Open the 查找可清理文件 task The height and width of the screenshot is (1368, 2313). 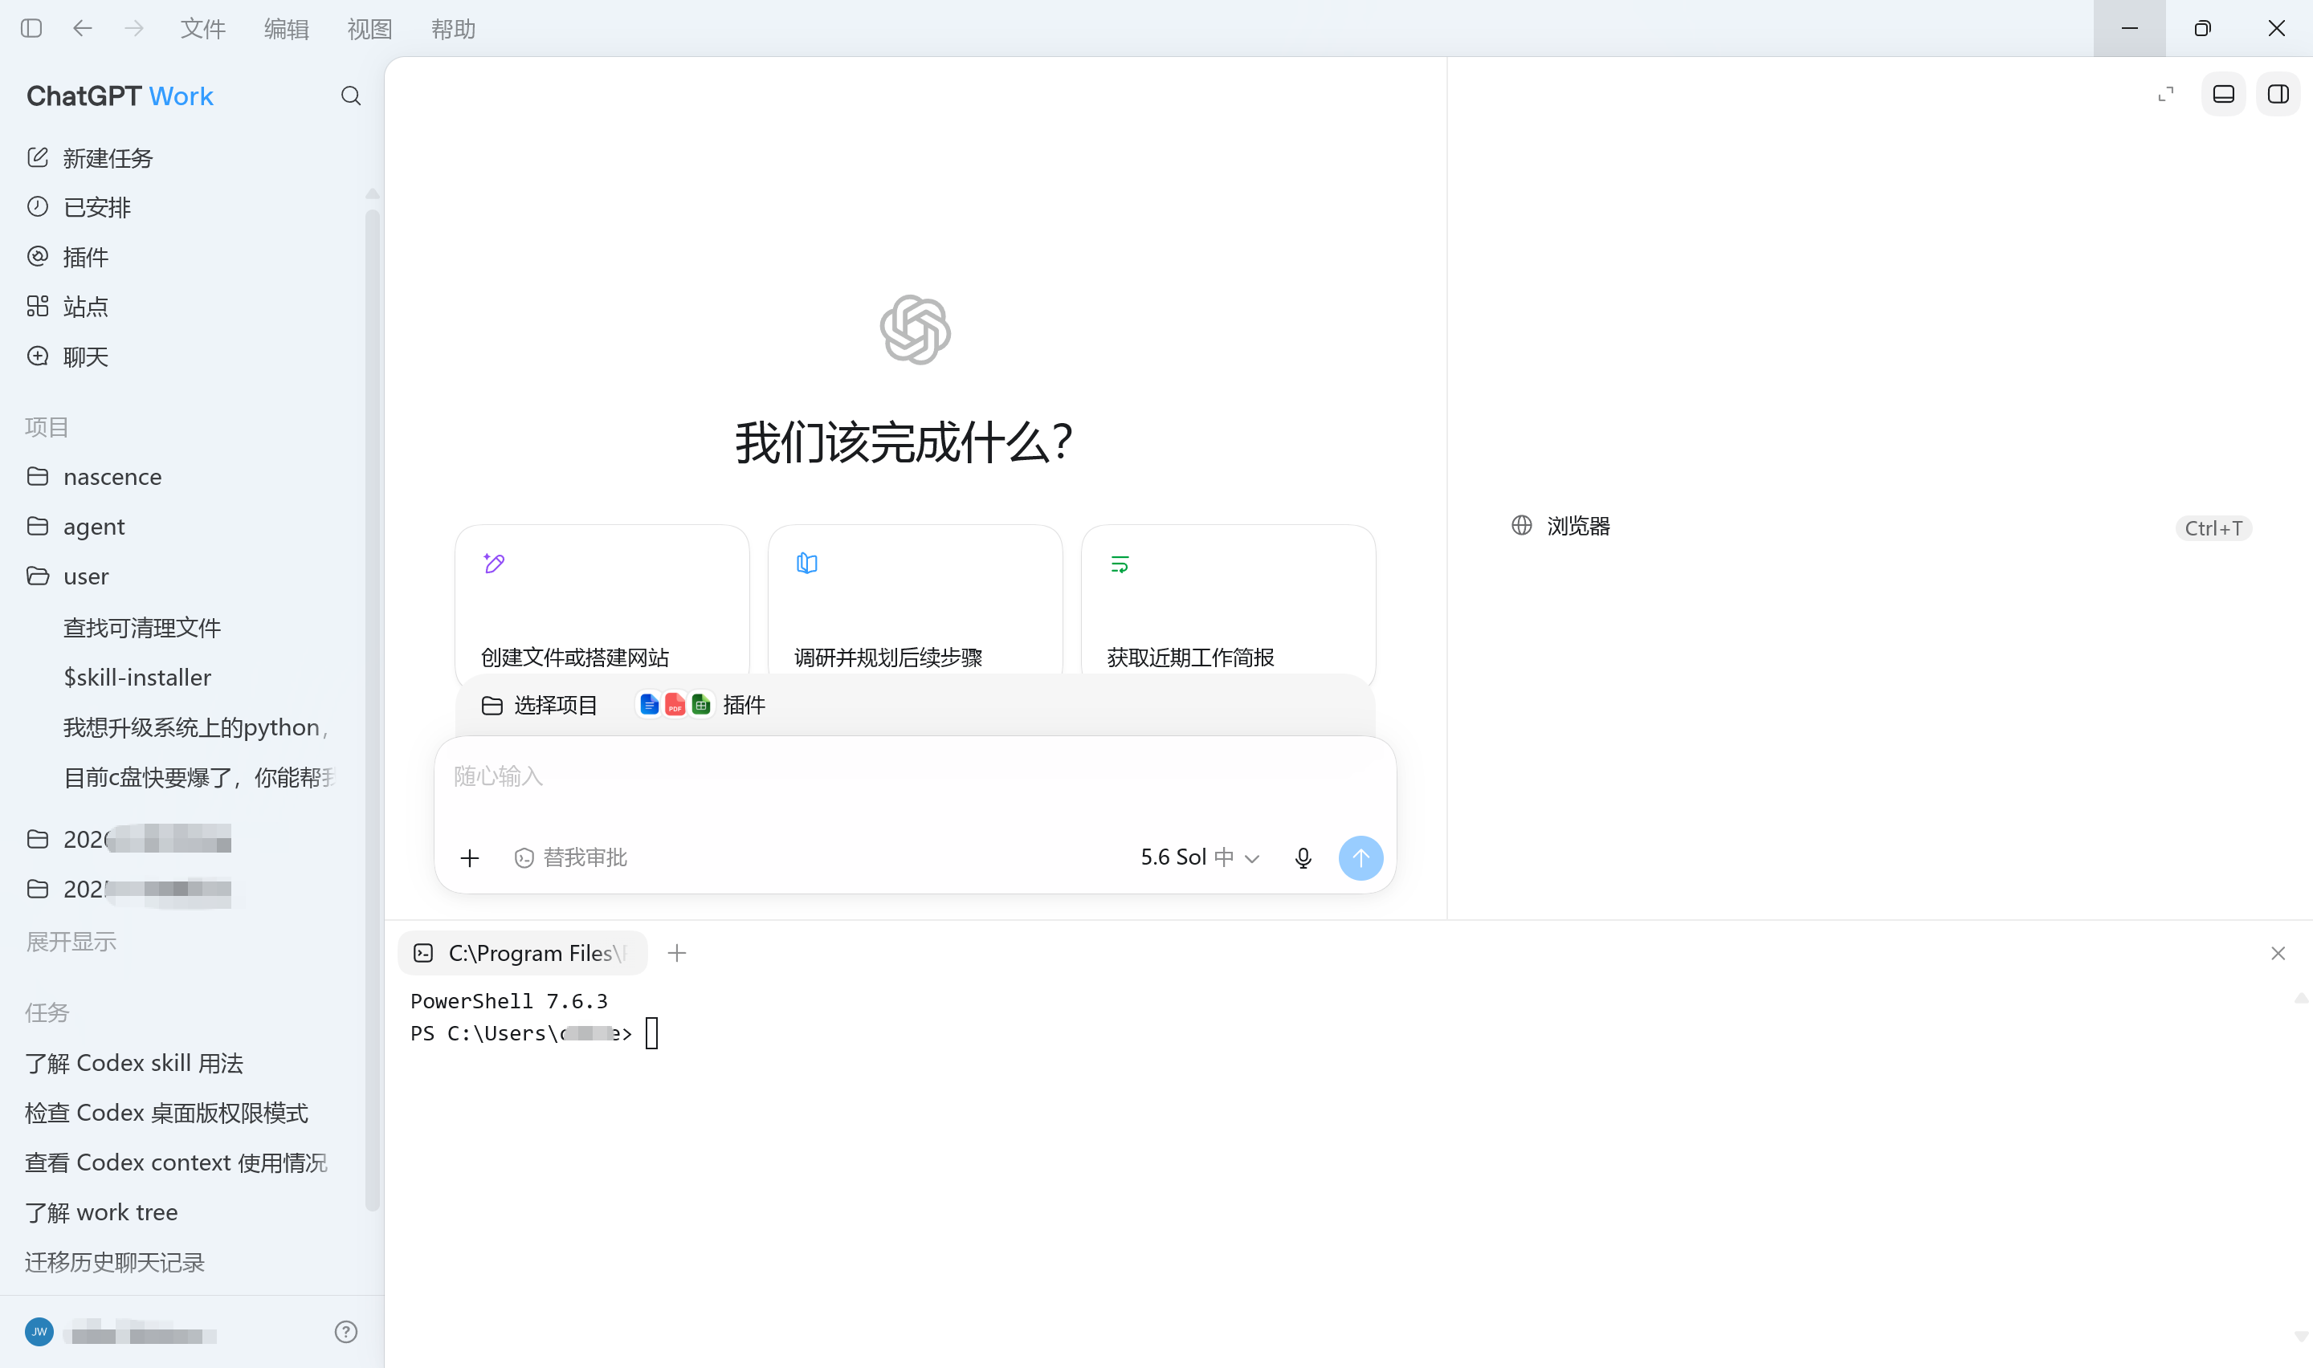coord(142,628)
